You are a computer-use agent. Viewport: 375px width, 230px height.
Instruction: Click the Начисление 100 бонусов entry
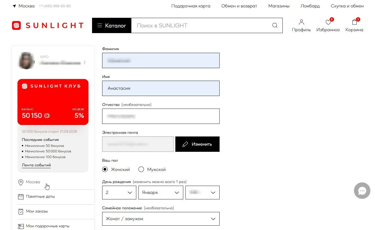click(x=45, y=157)
